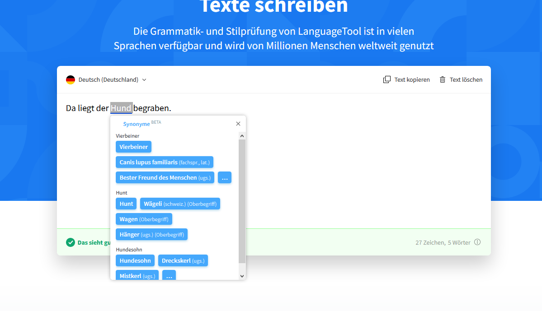This screenshot has height=311, width=542.
Task: Click scrollbar up arrow in synonym list
Action: pos(242,136)
